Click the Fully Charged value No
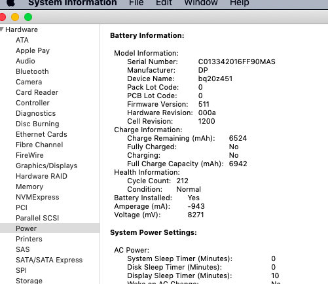Image resolution: width=328 pixels, height=284 pixels. pos(234,147)
